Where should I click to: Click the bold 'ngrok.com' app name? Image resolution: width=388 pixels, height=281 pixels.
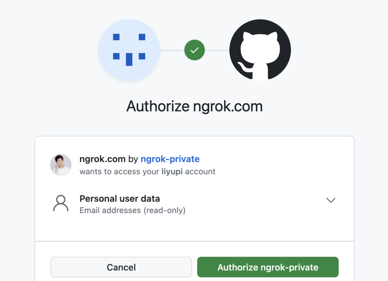[x=102, y=159]
